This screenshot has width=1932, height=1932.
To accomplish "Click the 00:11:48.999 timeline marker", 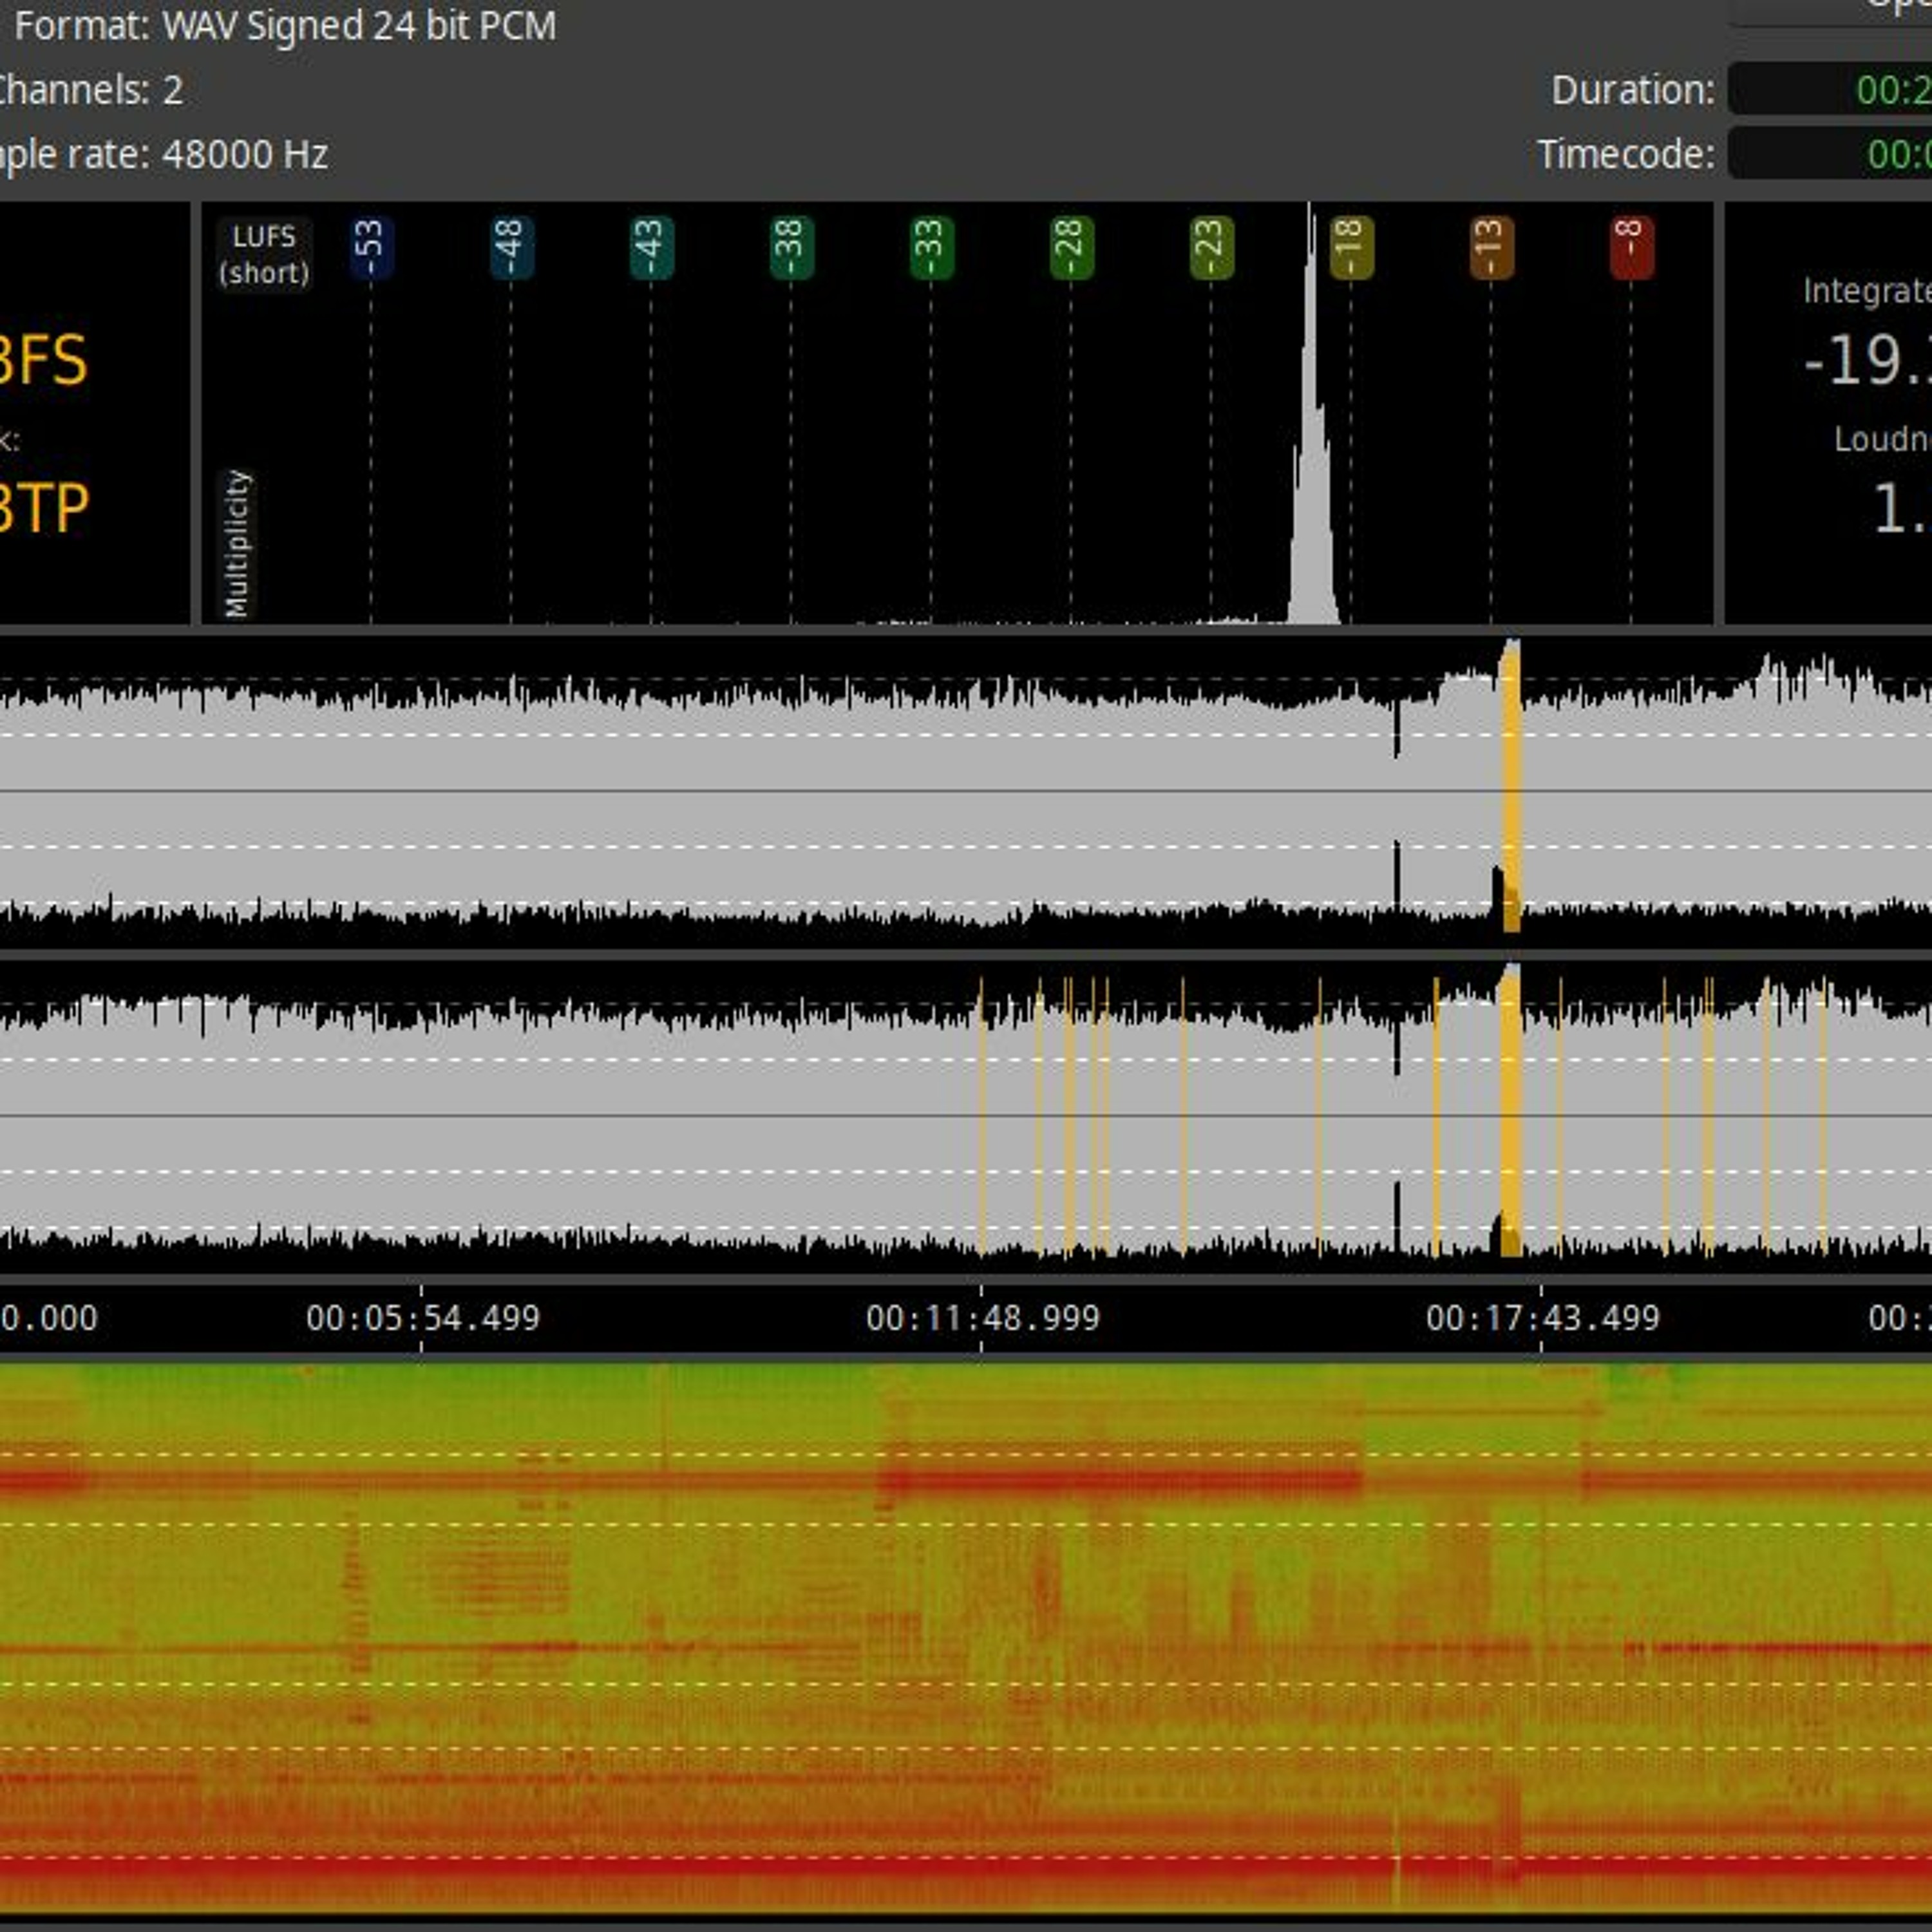I will [982, 1317].
